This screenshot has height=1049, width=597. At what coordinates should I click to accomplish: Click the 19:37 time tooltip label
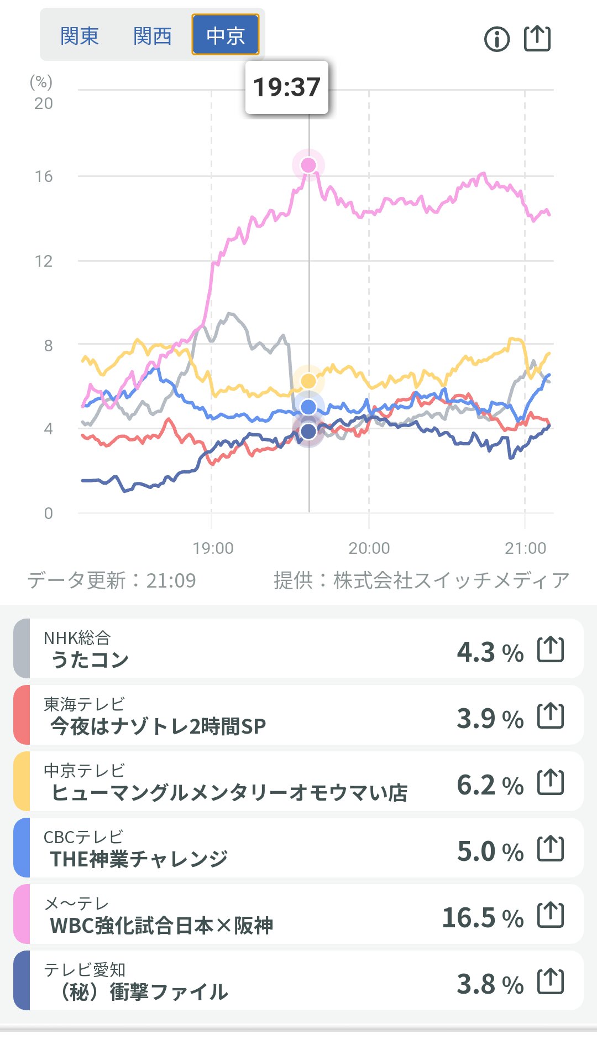[286, 87]
